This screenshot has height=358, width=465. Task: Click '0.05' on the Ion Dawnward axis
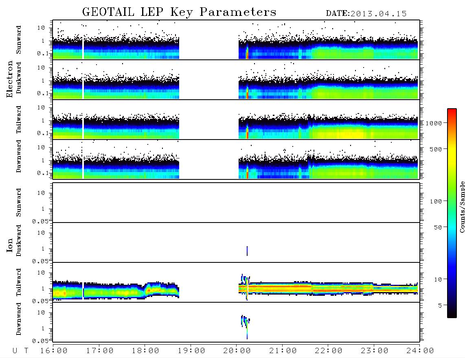pos(40,341)
